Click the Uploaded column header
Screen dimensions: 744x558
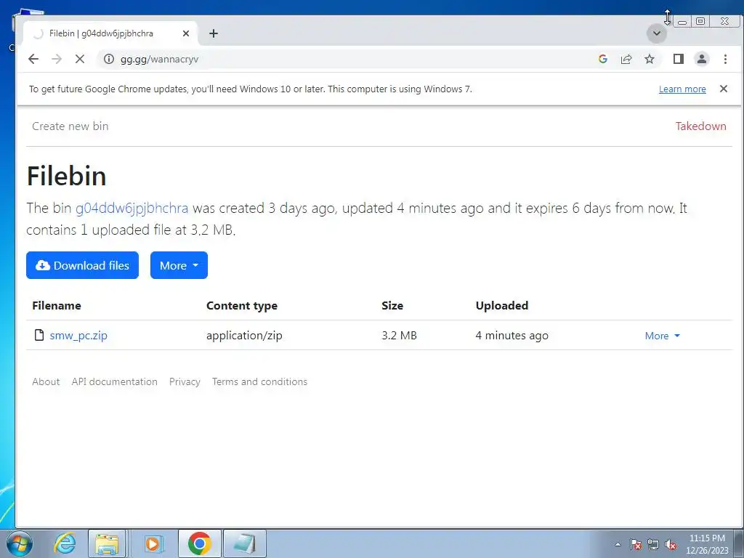point(502,306)
